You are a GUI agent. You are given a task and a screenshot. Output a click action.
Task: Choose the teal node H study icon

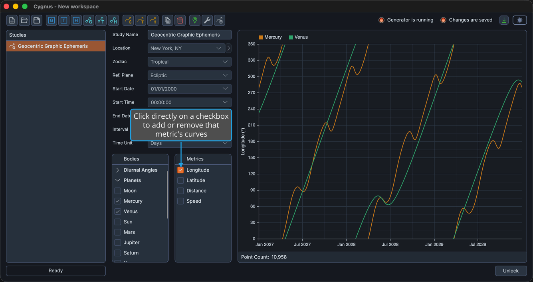(x=113, y=20)
